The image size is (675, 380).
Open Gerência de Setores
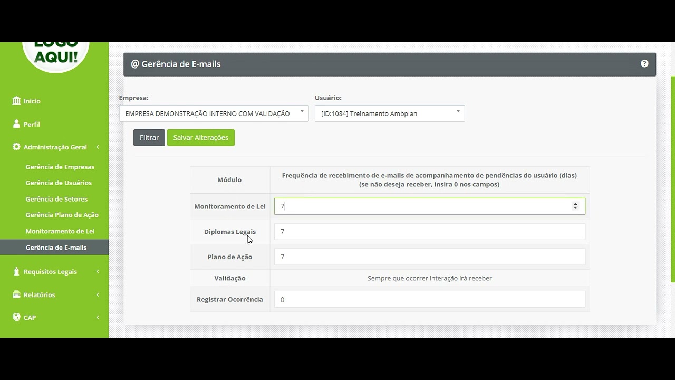(x=56, y=199)
